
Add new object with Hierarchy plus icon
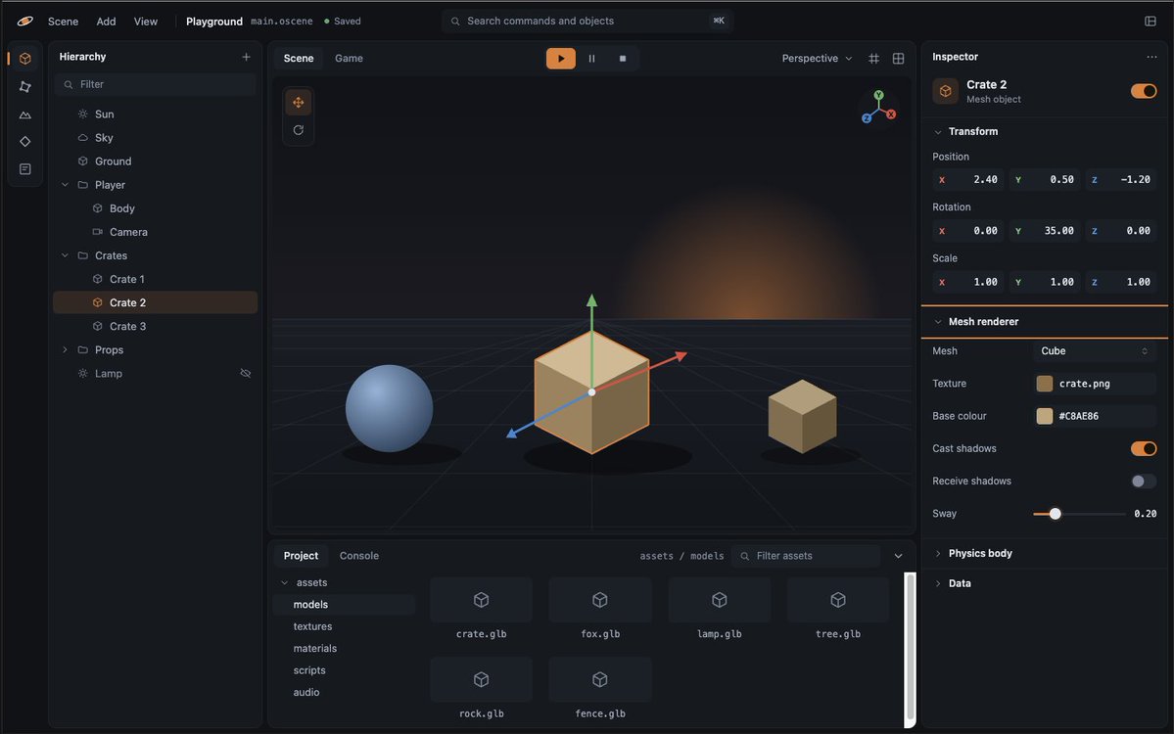click(x=246, y=57)
